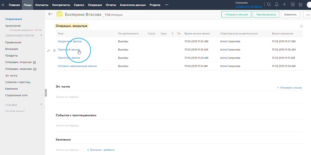Open the hamburger menu icon
Screen dimensions: 311x155
coord(3,5)
